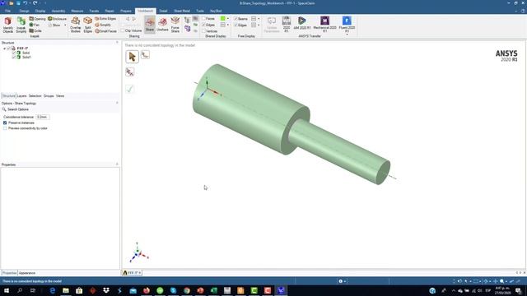Viewport: 527px width, 296px height.
Task: Click the Share topology button
Action: [150, 25]
